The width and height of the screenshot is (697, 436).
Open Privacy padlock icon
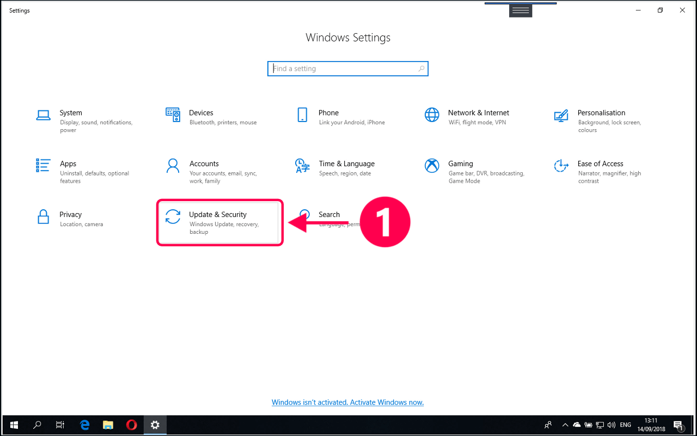tap(43, 216)
